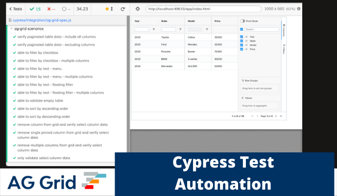Open the selector playground crosshair icon
Viewport: 337px width, 196px height.
point(138,9)
